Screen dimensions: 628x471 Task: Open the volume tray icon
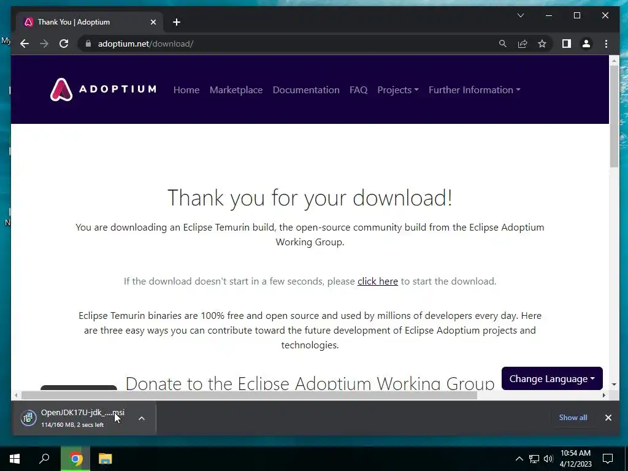click(x=548, y=459)
